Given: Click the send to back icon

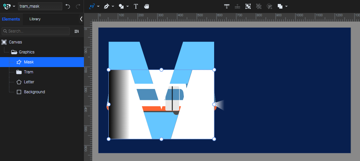Looking at the screenshot, I should [x=237, y=6].
